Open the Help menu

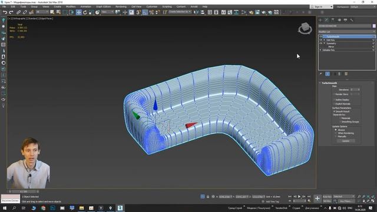click(205, 6)
